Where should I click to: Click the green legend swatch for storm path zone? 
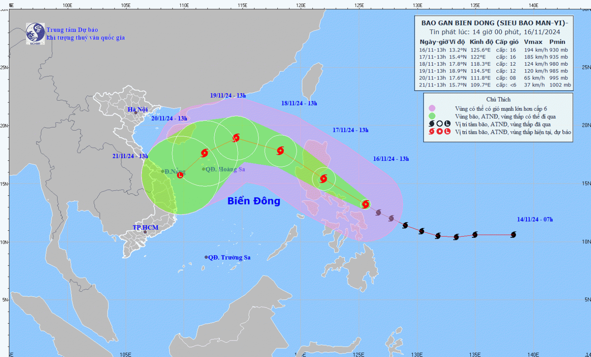pyautogui.click(x=432, y=116)
